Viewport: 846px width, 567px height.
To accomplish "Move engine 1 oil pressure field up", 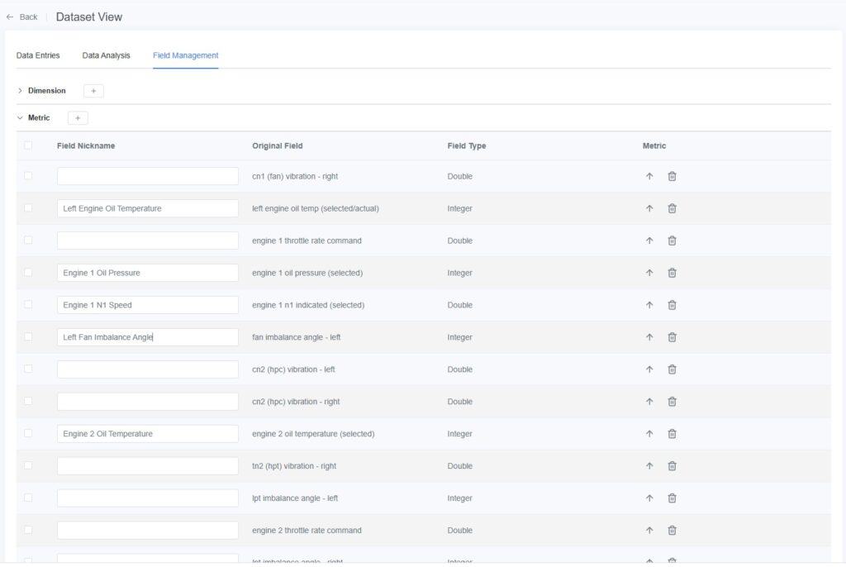I will [x=649, y=273].
